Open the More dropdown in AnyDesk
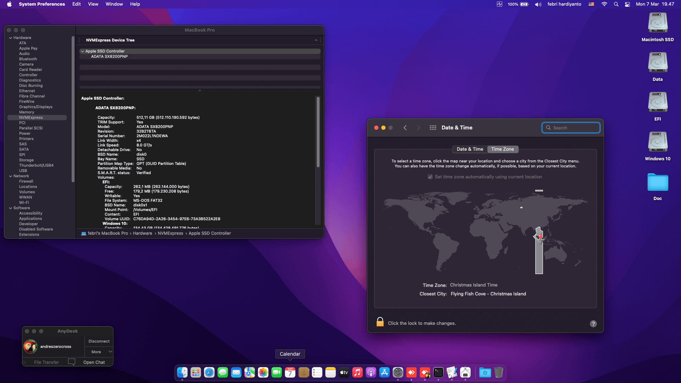 pyautogui.click(x=99, y=352)
